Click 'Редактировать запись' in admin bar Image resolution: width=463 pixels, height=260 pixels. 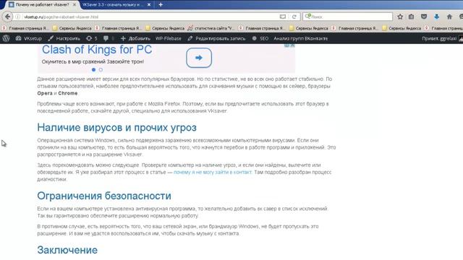tap(216, 38)
